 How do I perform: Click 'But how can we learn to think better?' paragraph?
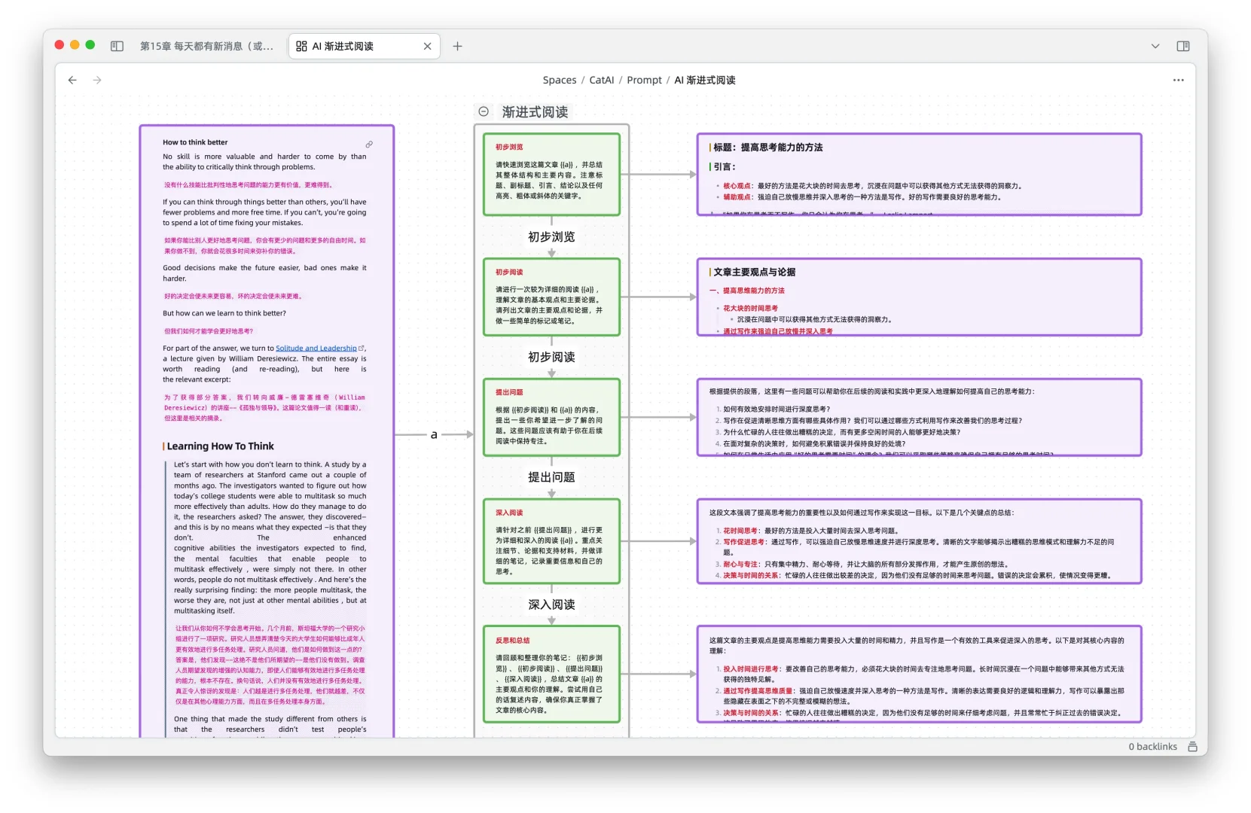224,313
